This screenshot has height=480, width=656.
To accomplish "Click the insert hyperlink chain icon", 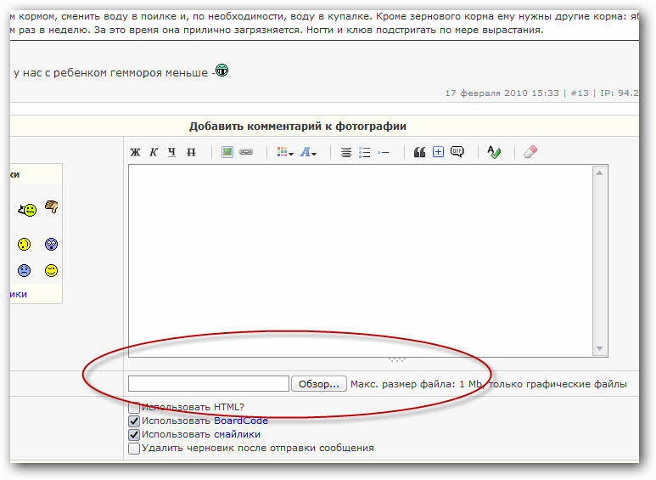I will click(246, 152).
